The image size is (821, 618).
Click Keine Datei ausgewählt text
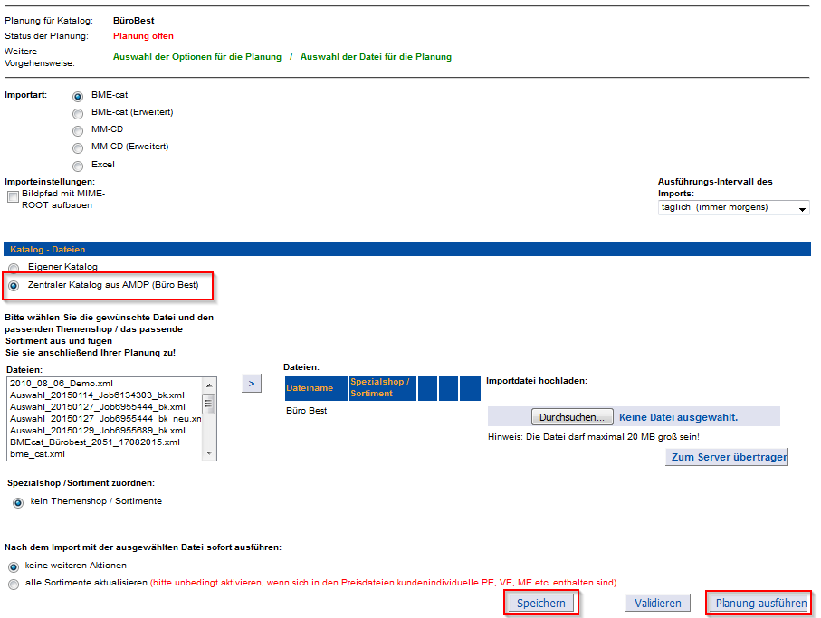coord(678,418)
